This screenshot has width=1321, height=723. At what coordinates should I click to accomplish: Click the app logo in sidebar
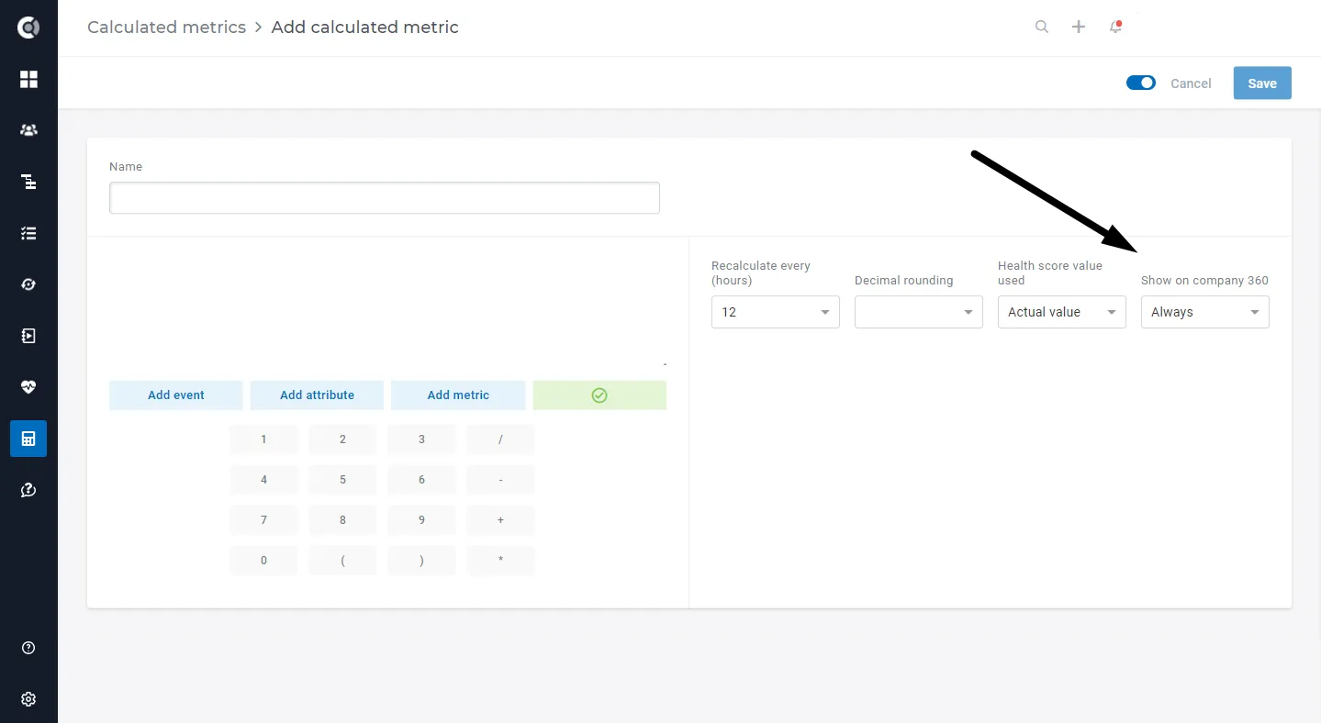[x=28, y=28]
